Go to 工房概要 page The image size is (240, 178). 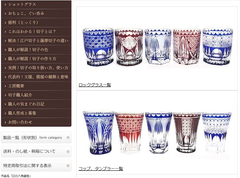36,86
